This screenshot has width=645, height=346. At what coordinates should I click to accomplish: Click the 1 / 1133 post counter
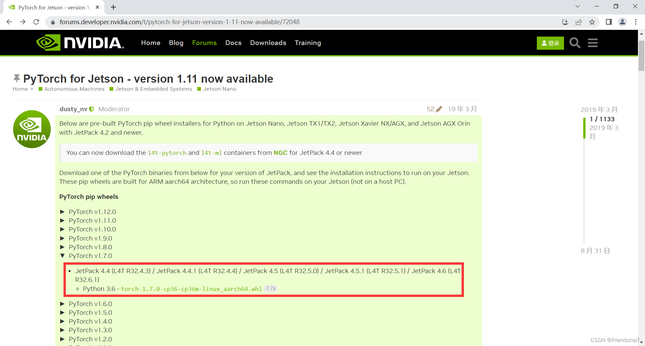pyautogui.click(x=602, y=119)
